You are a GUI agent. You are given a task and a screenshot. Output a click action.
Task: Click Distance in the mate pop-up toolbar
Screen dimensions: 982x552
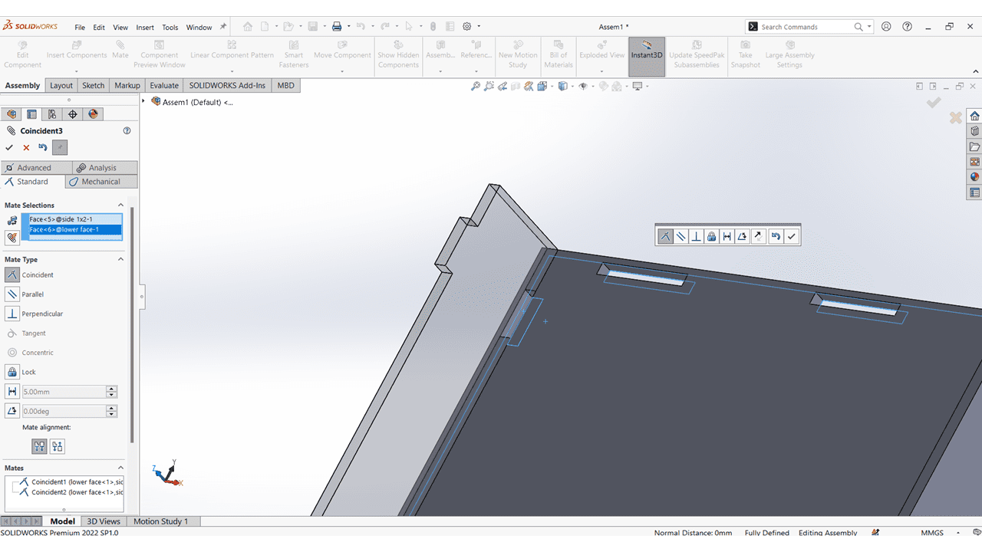point(727,236)
